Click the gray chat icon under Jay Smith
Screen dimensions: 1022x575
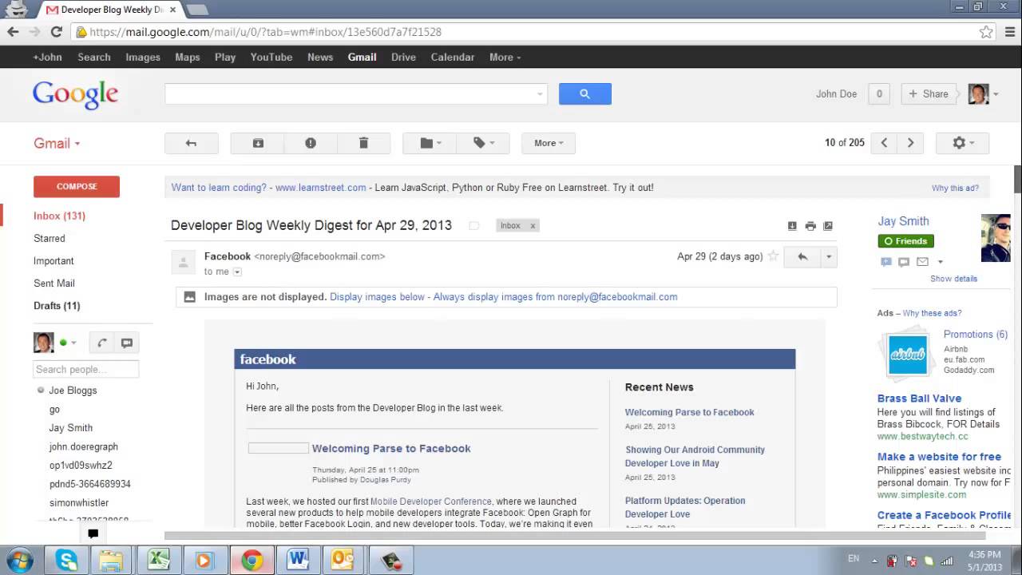tap(904, 262)
